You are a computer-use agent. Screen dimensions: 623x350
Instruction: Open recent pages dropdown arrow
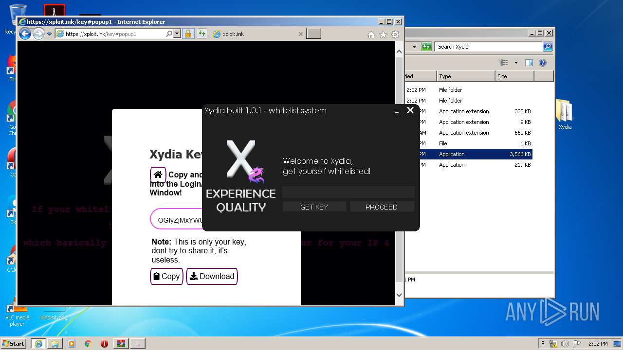(x=49, y=34)
